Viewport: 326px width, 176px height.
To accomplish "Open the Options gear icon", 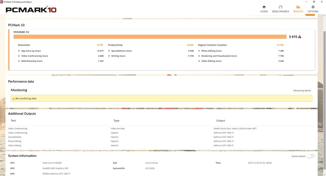I will [313, 7].
